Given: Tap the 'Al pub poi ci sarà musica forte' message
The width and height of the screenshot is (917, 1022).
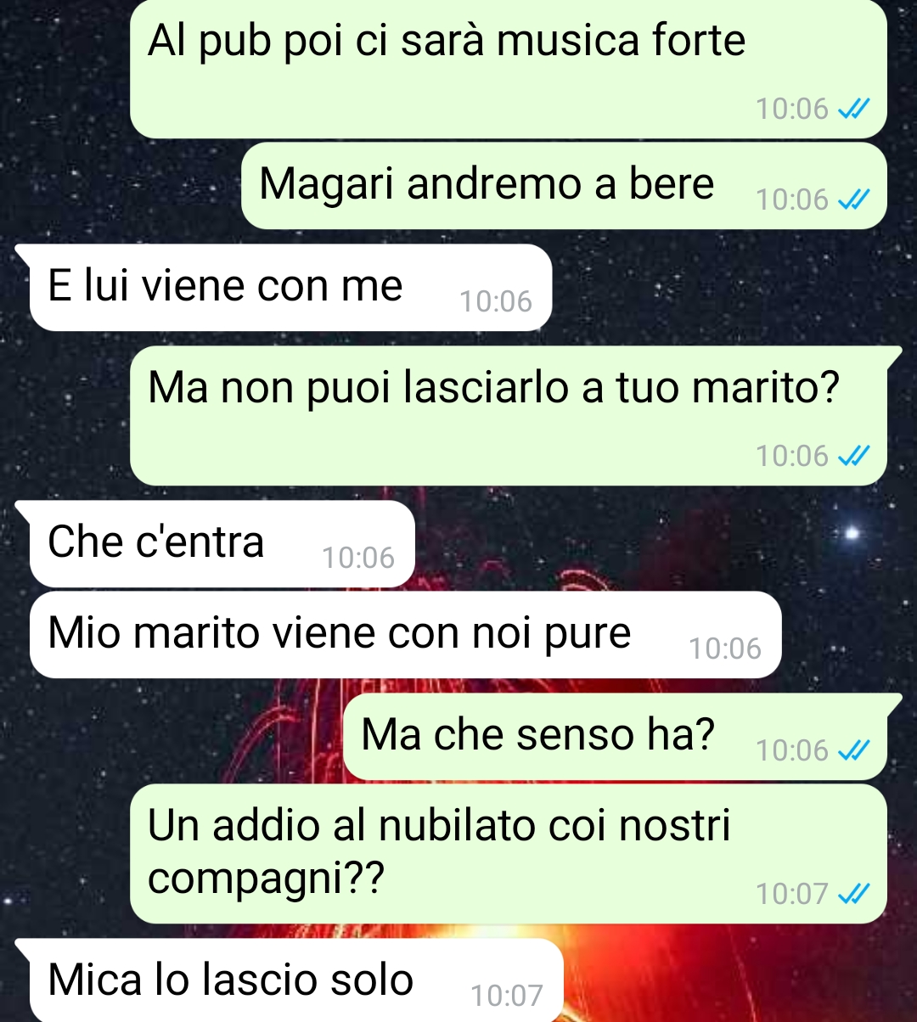Looking at the screenshot, I should (x=508, y=69).
